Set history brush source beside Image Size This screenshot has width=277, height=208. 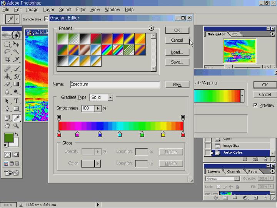coord(208,146)
